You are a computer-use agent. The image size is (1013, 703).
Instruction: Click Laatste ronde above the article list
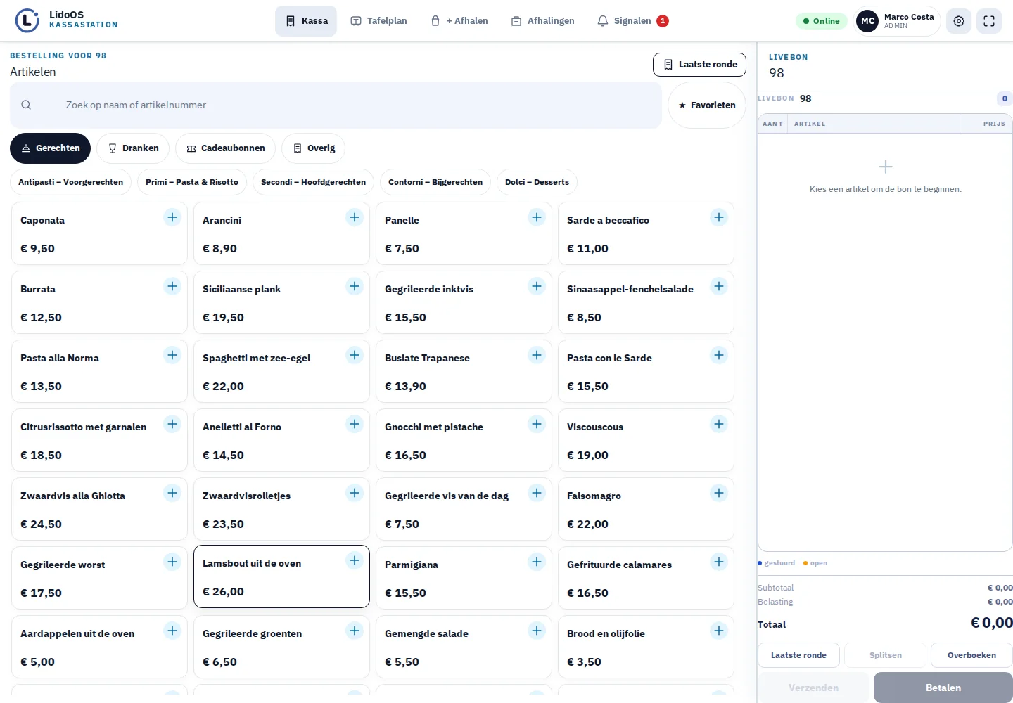tap(699, 65)
